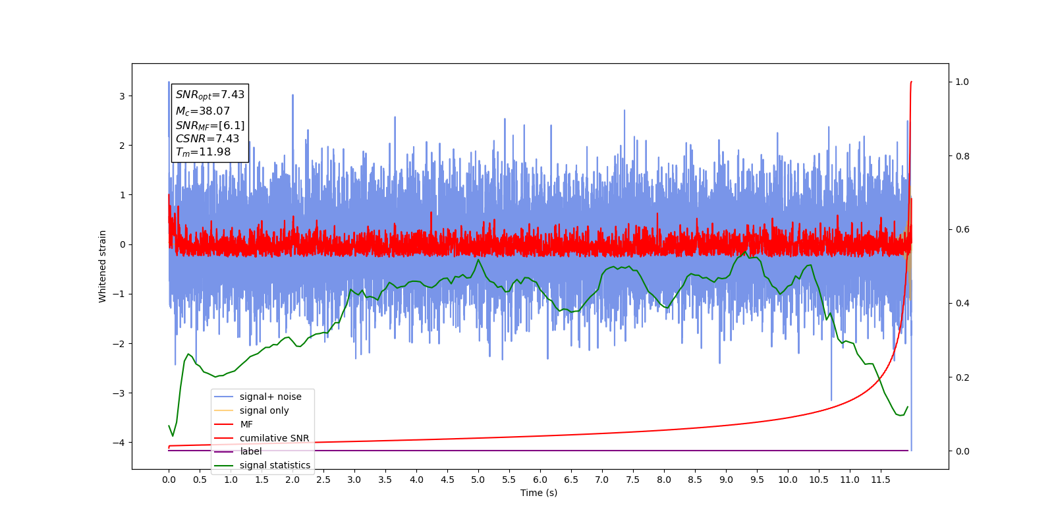1054x527 pixels.
Task: Click left y-axis tick label 0
Action: [x=122, y=244]
